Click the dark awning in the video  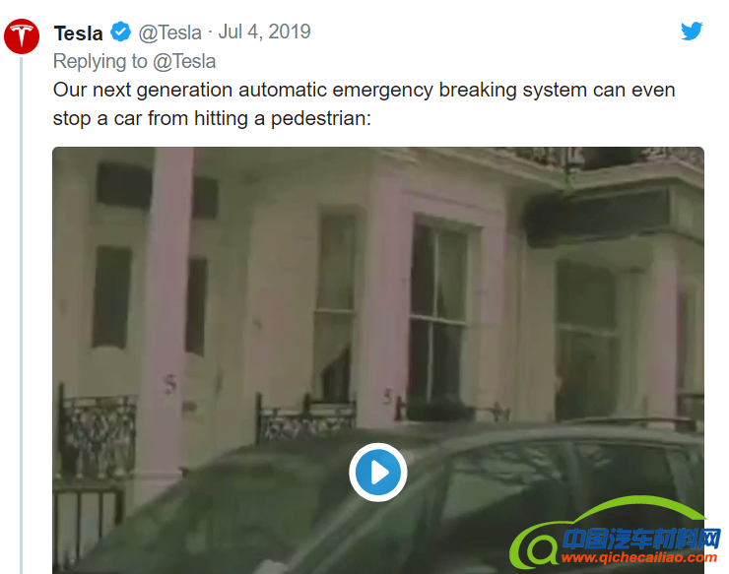[597, 219]
